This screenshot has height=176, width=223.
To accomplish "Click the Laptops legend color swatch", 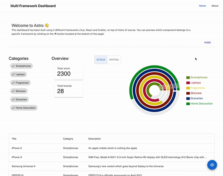I will (188, 83).
